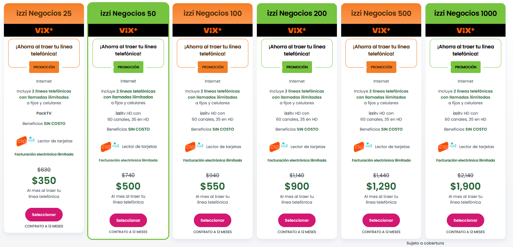This screenshot has height=247, width=513.
Task: Select the izzi Negocios 25 plan
Action: click(44, 215)
